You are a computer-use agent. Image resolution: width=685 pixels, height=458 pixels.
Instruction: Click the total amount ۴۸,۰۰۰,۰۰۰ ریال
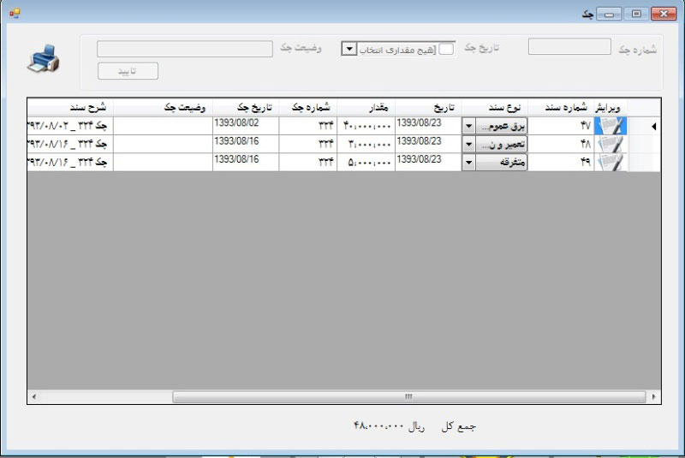click(389, 425)
